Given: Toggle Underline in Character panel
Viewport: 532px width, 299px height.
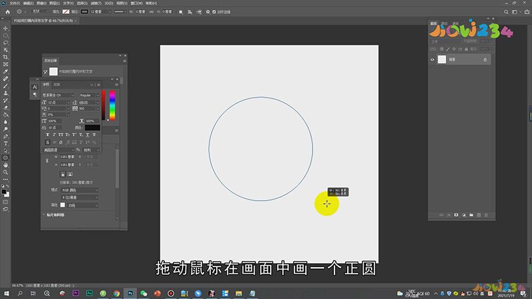Looking at the screenshot, I should pyautogui.click(x=88, y=135).
